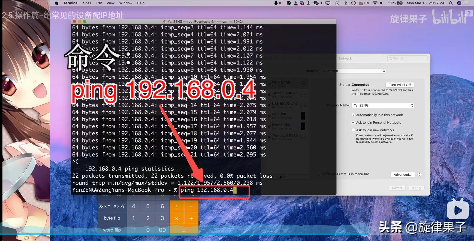Viewport: 474px width, 241px height.
Task: Click the VLC cone menu bar icon
Action: [295, 3]
